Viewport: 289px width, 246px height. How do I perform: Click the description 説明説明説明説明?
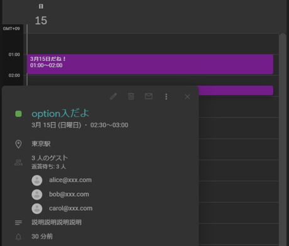tap(57, 222)
